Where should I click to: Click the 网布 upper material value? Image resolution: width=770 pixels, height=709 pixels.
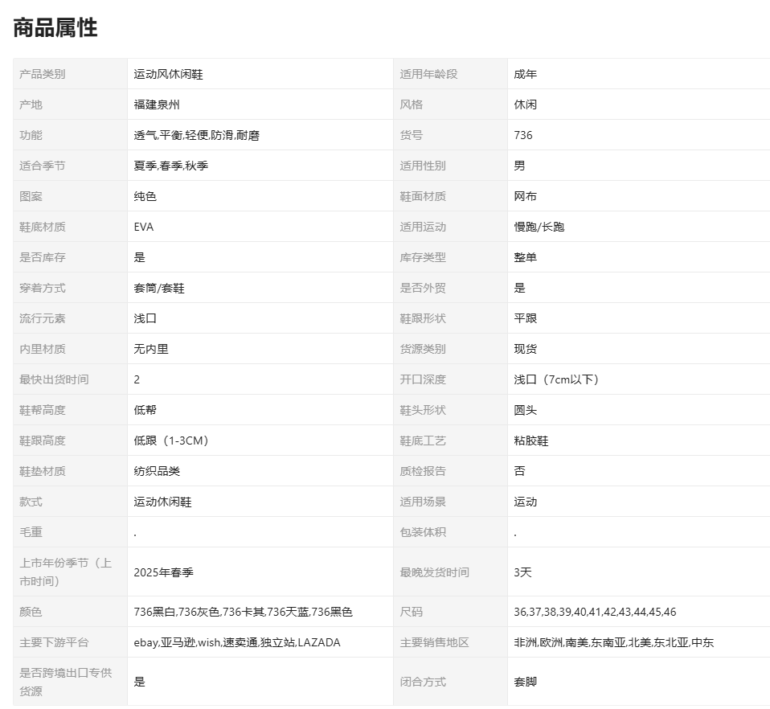click(x=526, y=196)
